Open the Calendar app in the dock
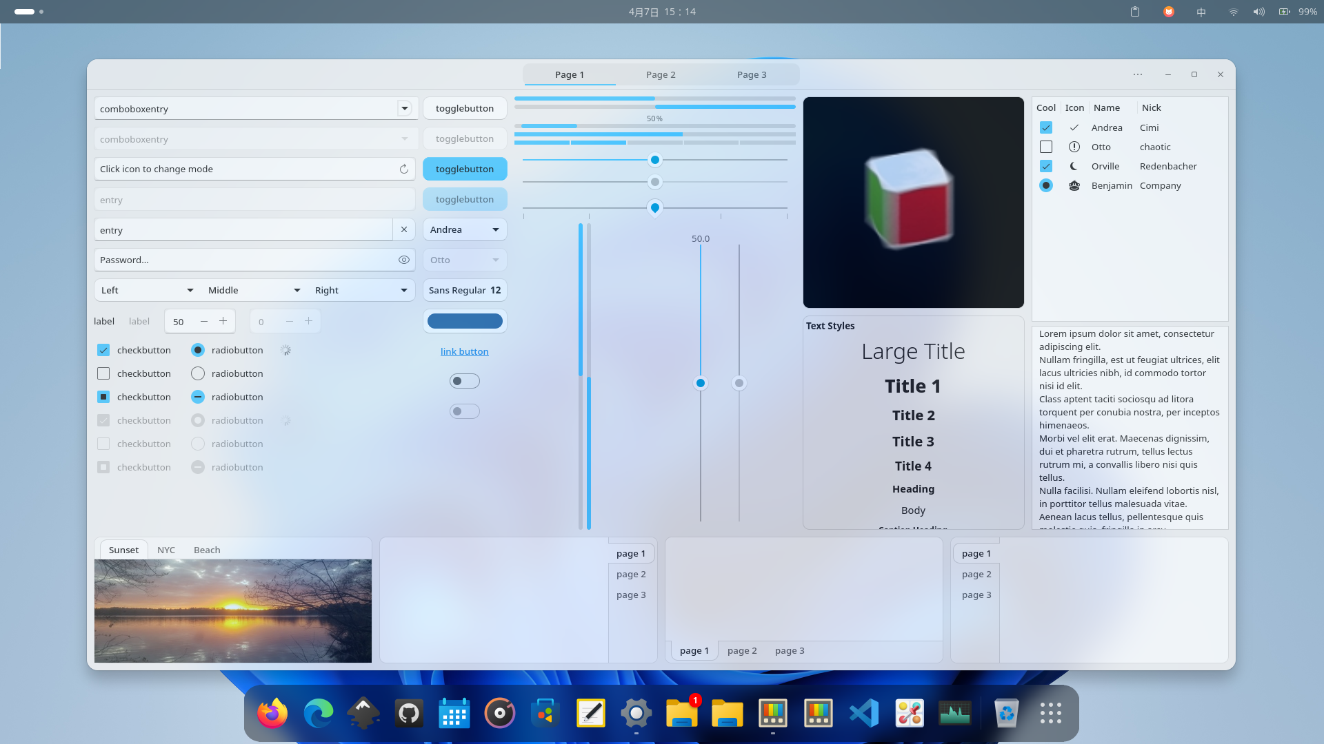 [454, 713]
